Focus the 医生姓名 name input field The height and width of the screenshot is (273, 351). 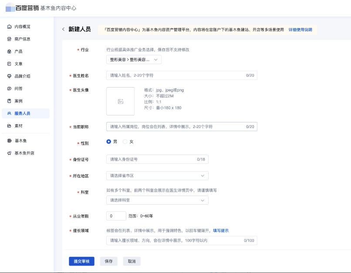point(176,75)
